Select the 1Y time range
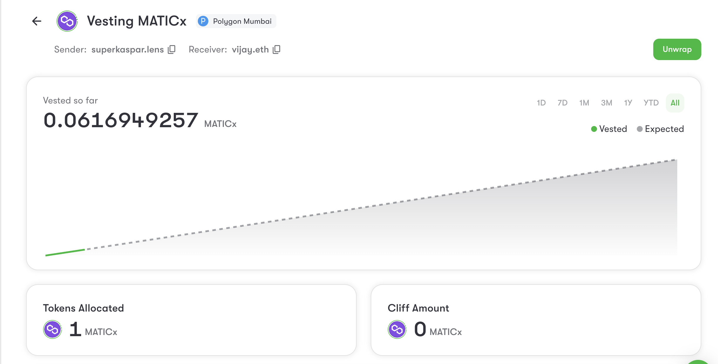This screenshot has height=364, width=718. tap(628, 103)
